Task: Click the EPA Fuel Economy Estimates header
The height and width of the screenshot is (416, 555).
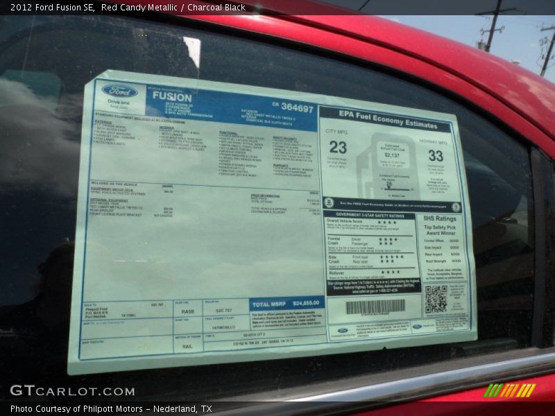Action: (x=388, y=119)
